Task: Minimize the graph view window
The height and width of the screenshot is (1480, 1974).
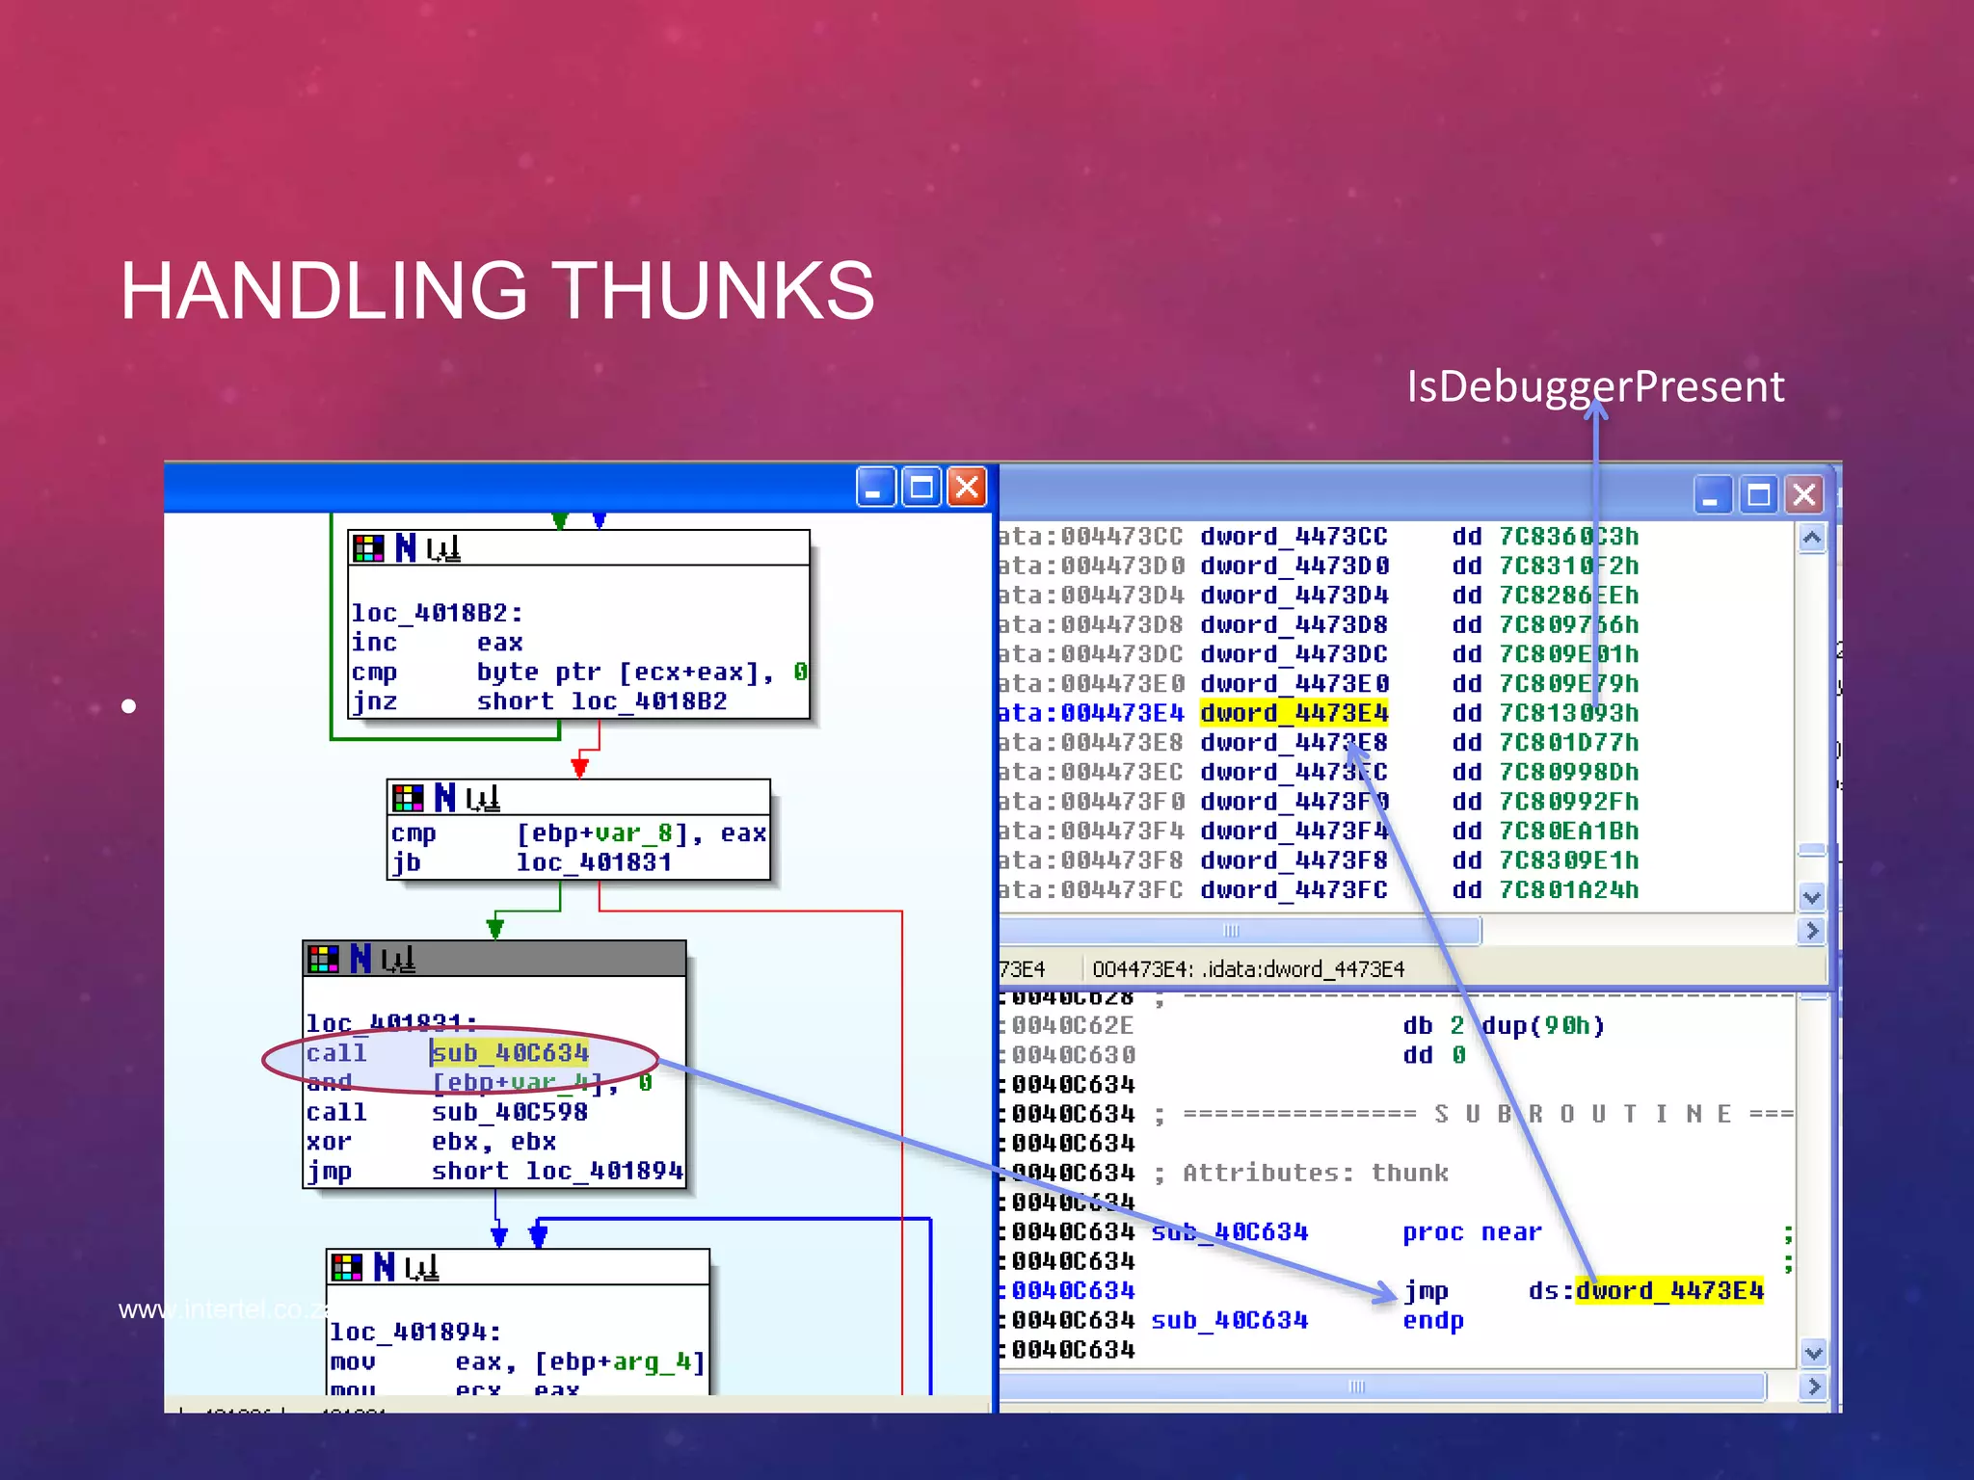Action: tap(875, 487)
